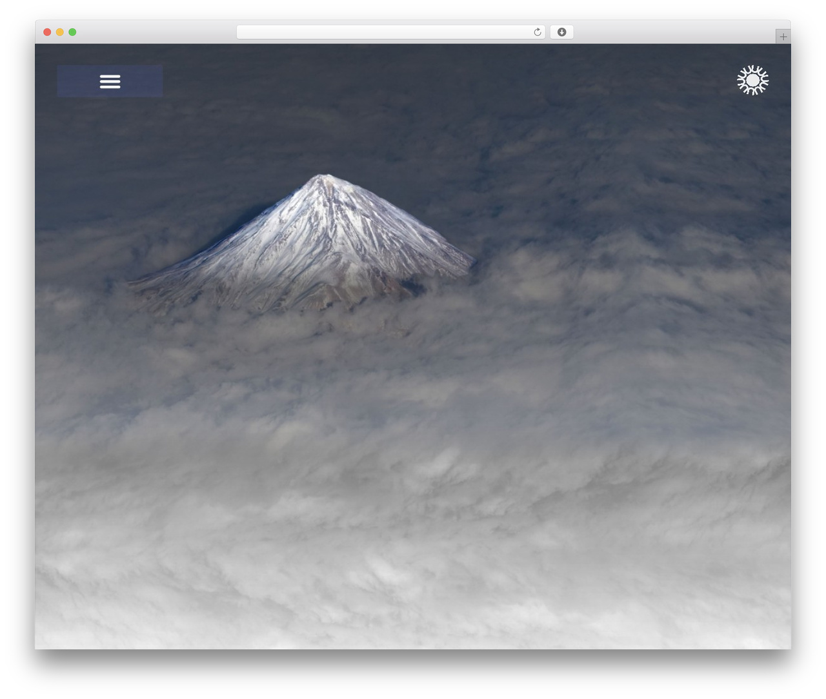The image size is (826, 699).
Task: Click the snow-capped mountain hero image
Action: coord(413,346)
